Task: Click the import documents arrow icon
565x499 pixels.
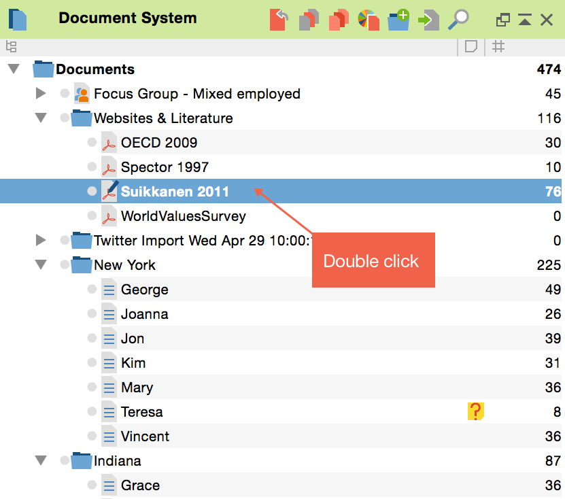Action: (x=428, y=19)
